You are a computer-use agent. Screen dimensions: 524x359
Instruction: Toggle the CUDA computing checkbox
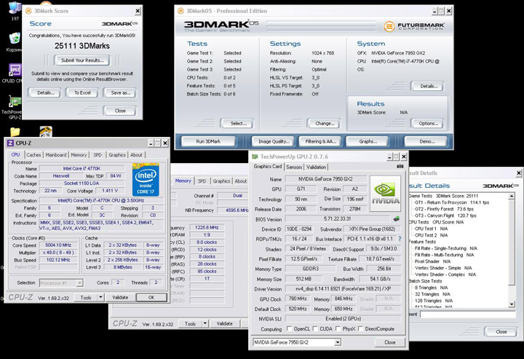tap(315, 329)
